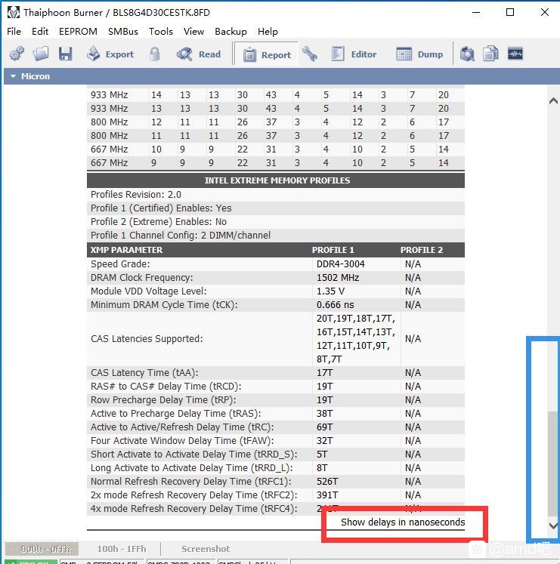Click 800 MHz in the row with CL 12
This screenshot has height=564, width=560.
(x=109, y=122)
